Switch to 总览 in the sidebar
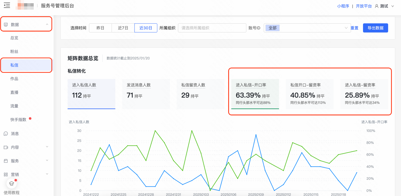Screen dimensions: 401x196 [14, 38]
